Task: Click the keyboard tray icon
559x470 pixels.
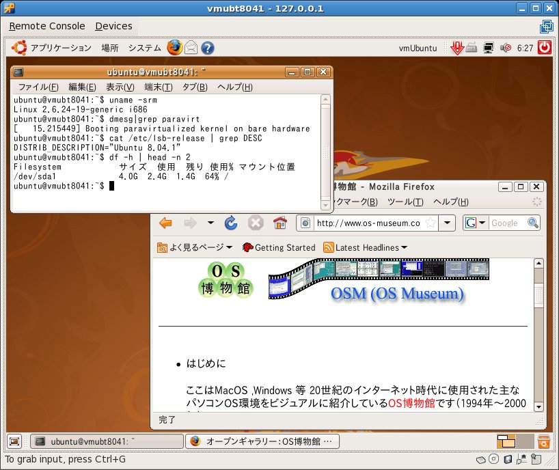Action: (472, 48)
